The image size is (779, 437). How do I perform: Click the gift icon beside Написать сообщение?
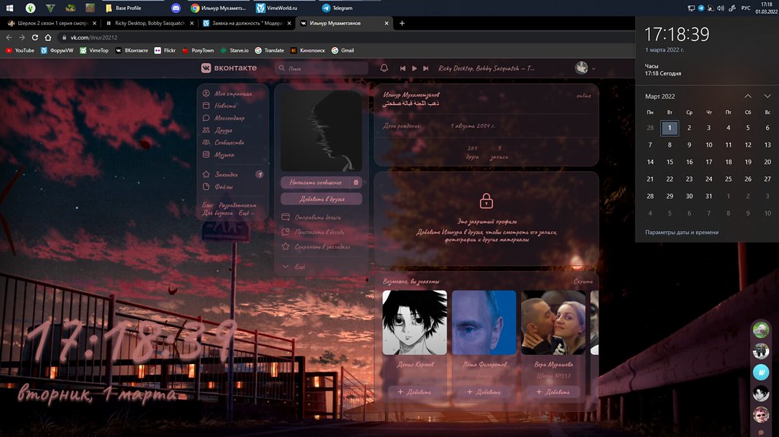point(357,182)
